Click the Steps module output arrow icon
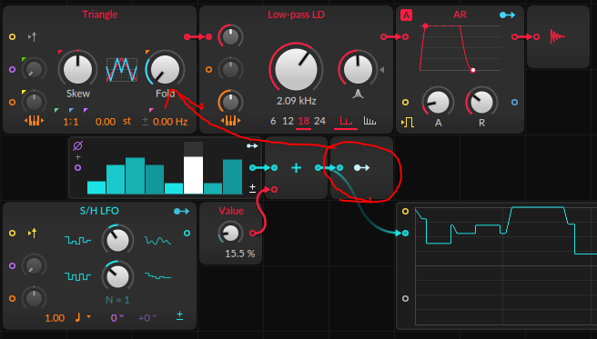 [x=252, y=146]
